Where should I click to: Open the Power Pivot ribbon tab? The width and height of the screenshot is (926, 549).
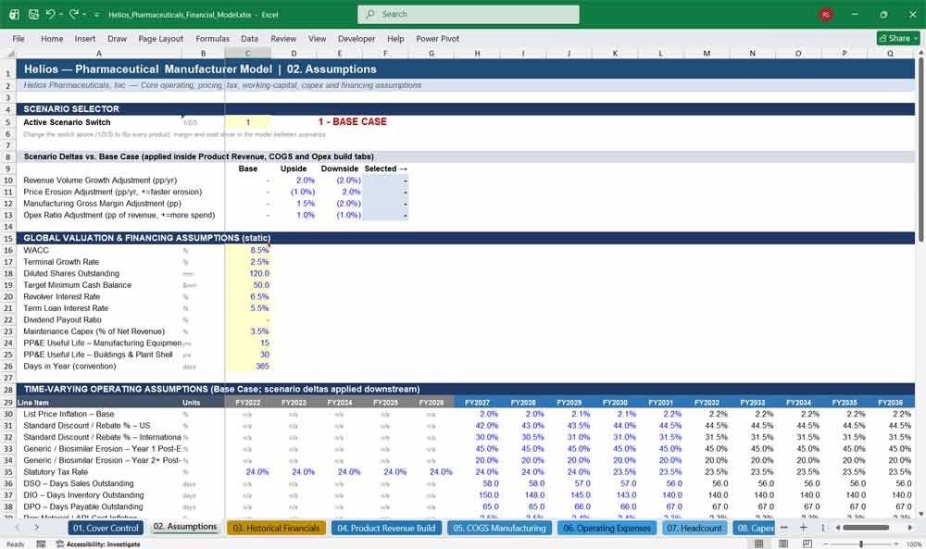[438, 38]
